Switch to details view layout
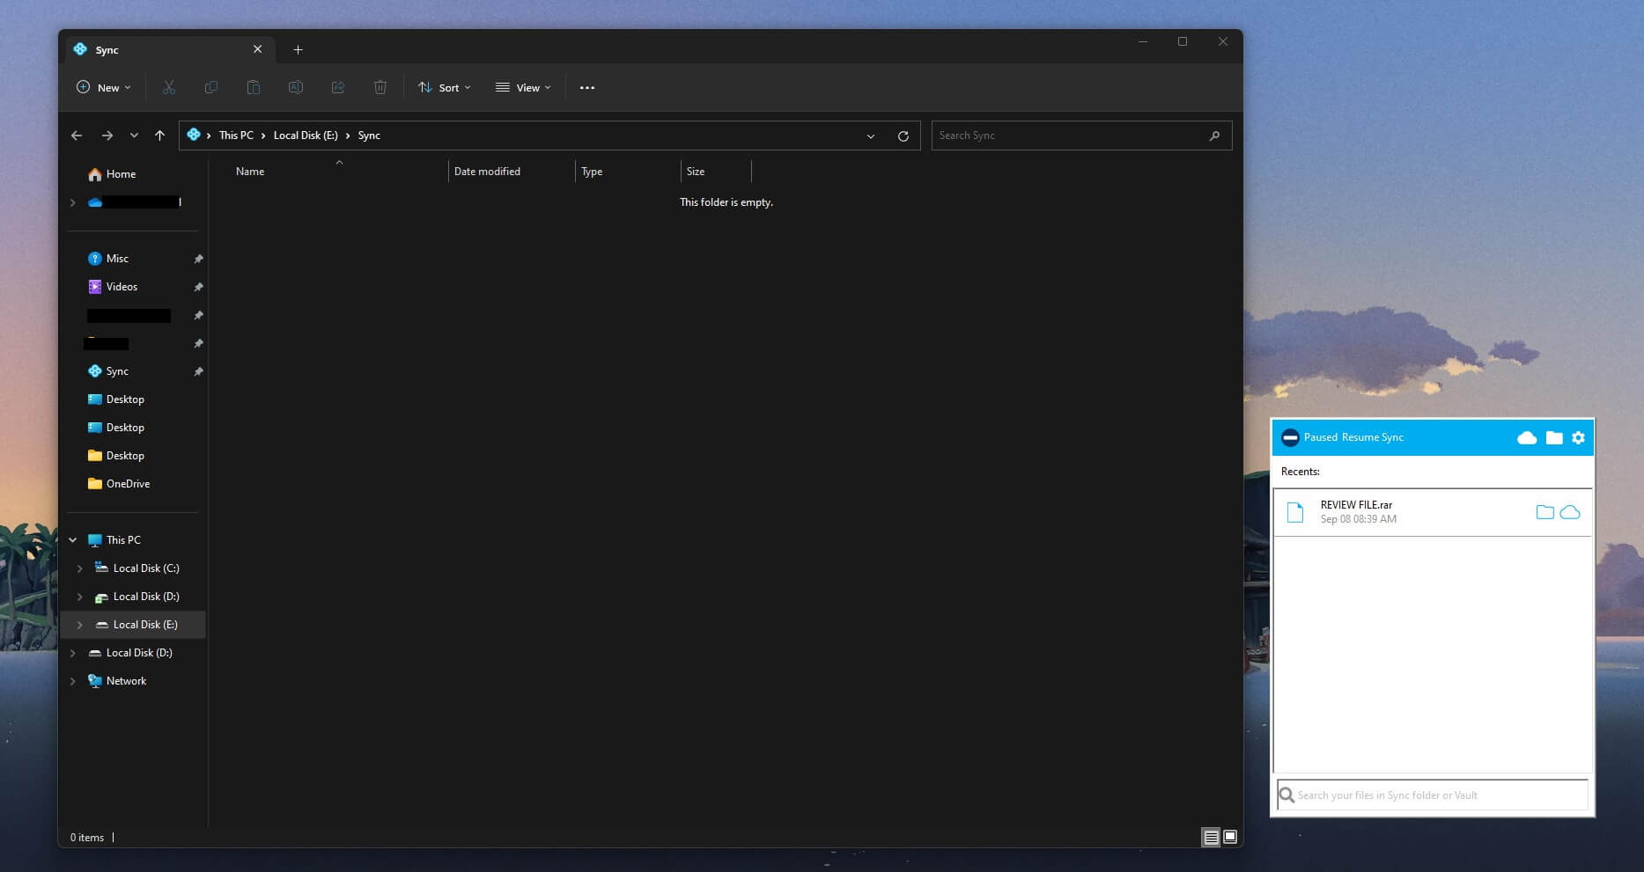This screenshot has width=1644, height=872. click(x=1212, y=837)
